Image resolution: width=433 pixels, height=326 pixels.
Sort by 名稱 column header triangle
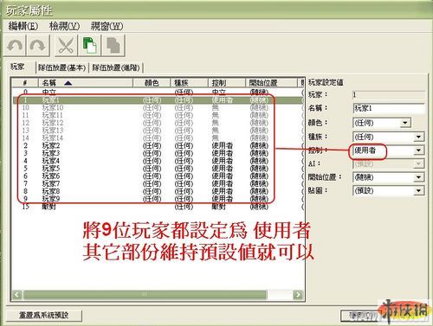click(68, 83)
